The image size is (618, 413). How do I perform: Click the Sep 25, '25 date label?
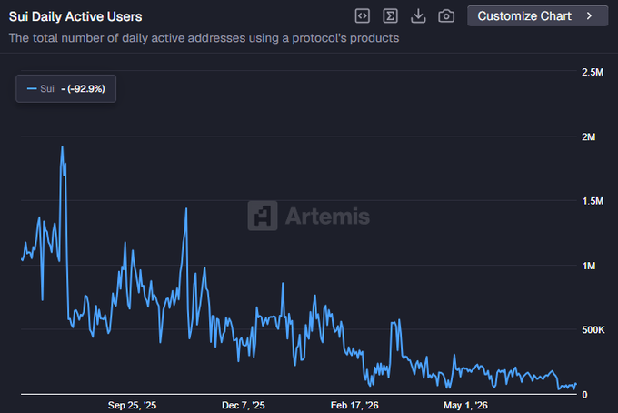coord(132,405)
